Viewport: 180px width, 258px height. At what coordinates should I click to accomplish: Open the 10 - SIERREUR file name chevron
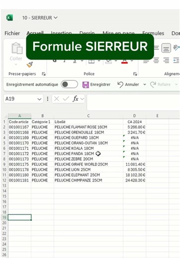click(x=56, y=17)
